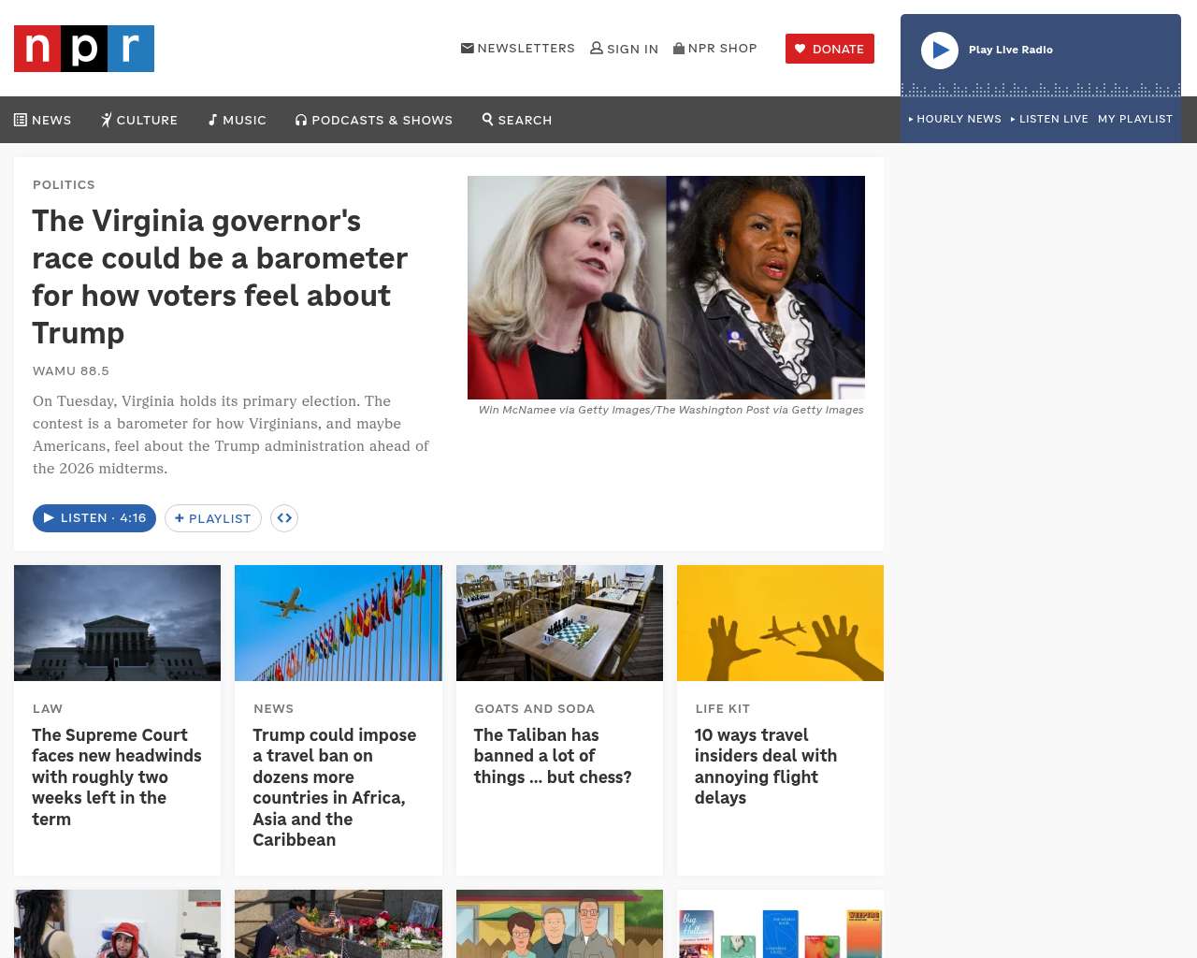Click the NPR logo
Image resolution: width=1197 pixels, height=958 pixels.
(84, 49)
